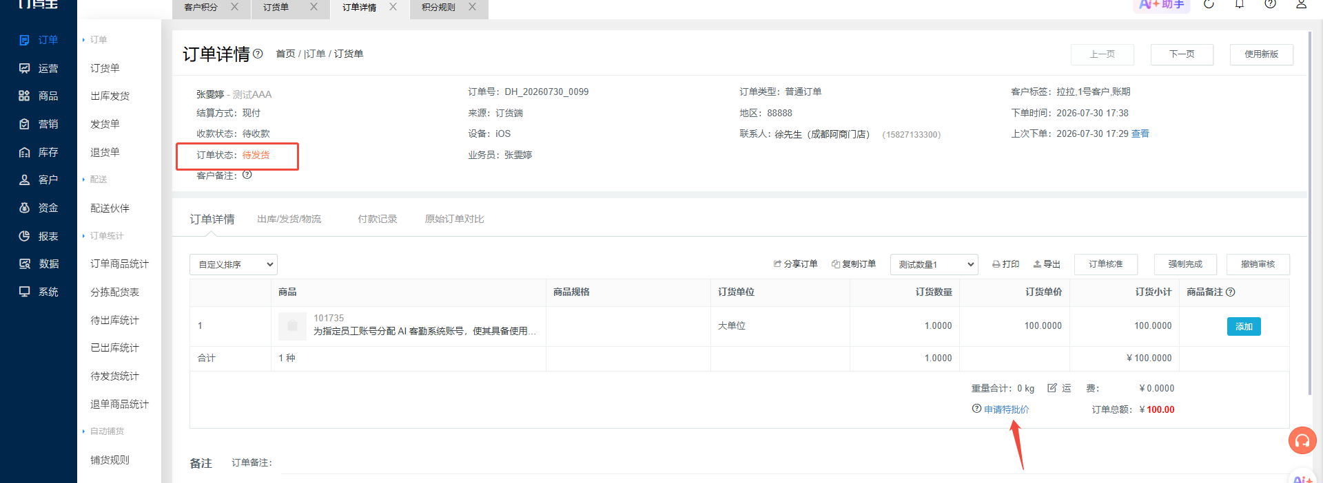Go to the next order with 下一页
The height and width of the screenshot is (483, 1323).
pos(1182,54)
